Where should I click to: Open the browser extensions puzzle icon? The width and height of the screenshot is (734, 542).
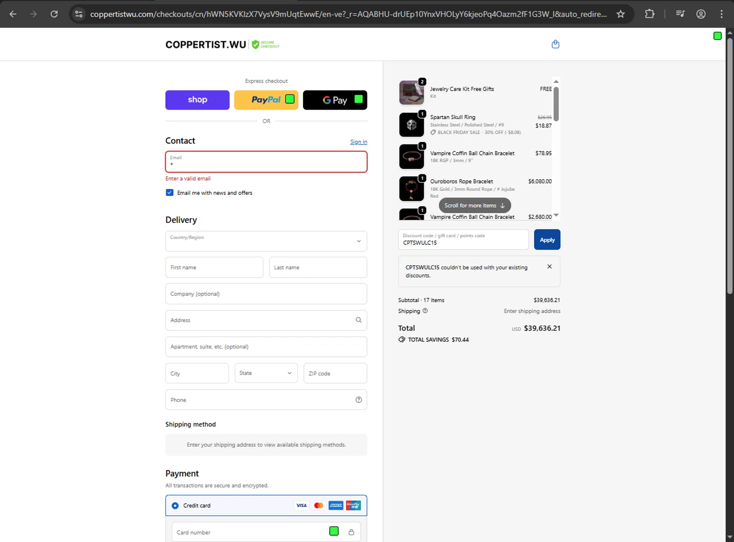tap(650, 14)
